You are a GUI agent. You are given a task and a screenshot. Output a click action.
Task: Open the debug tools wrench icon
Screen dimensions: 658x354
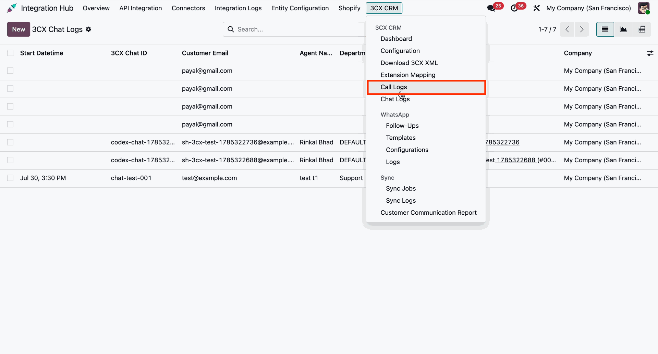click(537, 8)
